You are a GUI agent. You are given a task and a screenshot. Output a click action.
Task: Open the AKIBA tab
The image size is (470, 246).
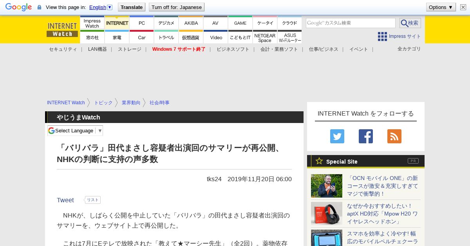click(191, 23)
